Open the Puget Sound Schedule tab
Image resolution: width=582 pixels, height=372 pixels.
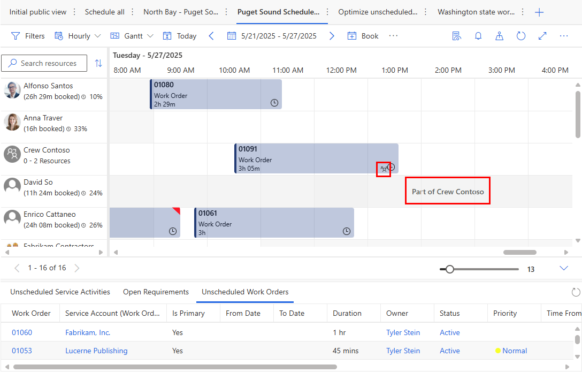point(278,11)
